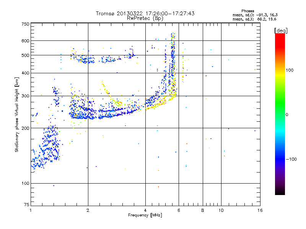306x229 pixels.
Task: Pick the green colorbar band at 0
Action: [x=280, y=114]
